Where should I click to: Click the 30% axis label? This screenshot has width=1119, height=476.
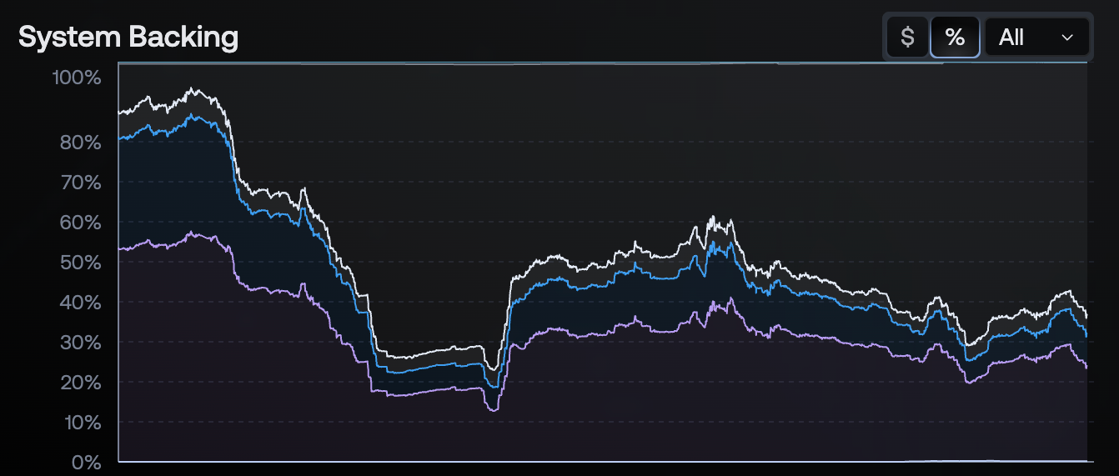click(81, 343)
